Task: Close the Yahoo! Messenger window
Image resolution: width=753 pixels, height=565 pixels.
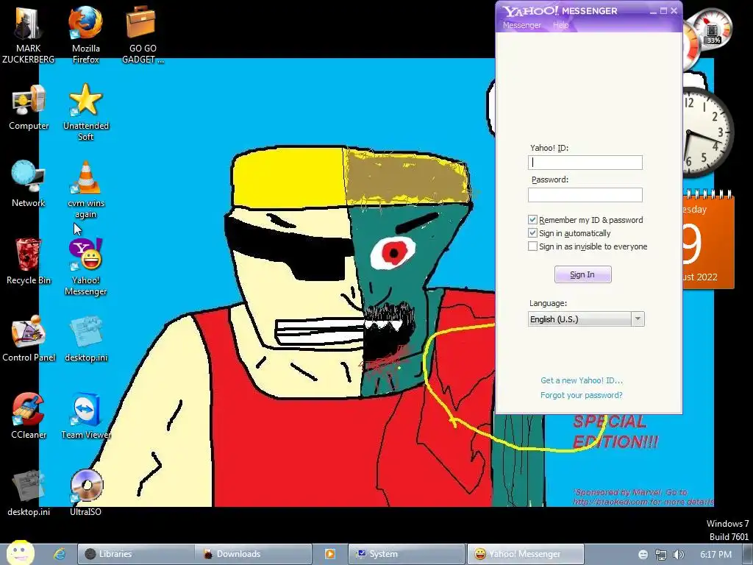Action: (674, 10)
